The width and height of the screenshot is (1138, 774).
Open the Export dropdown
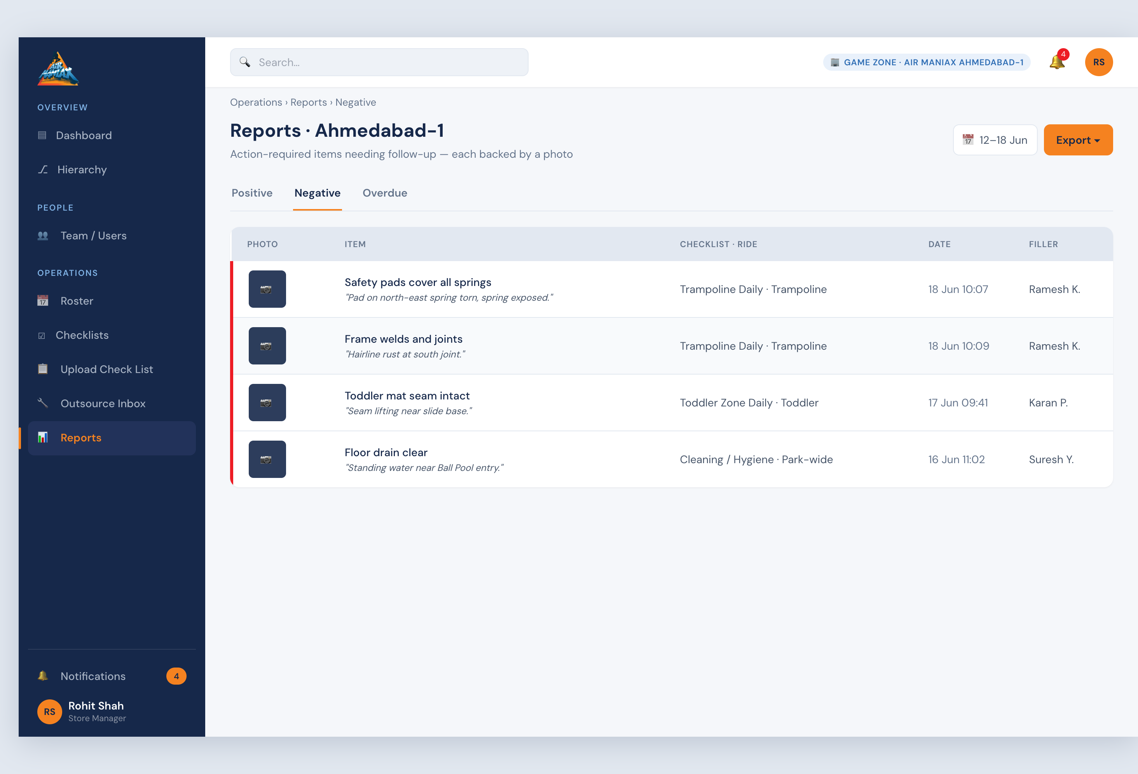[1078, 140]
